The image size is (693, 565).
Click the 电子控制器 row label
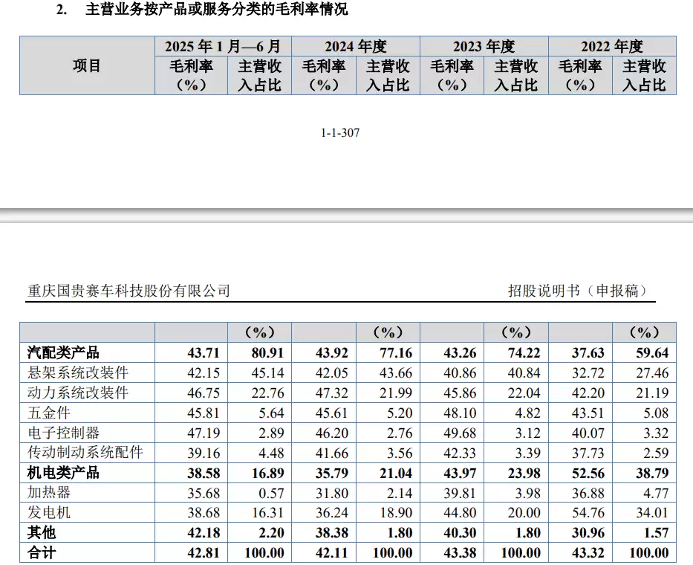63,433
